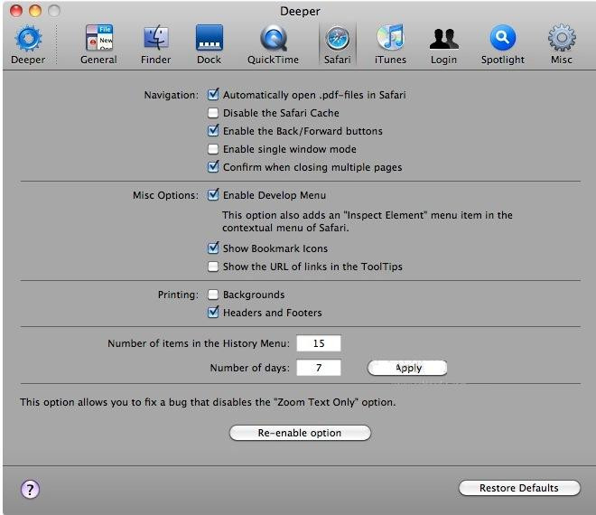
Task: Toggle Show Bookmark Icons checkbox
Action: tap(213, 248)
